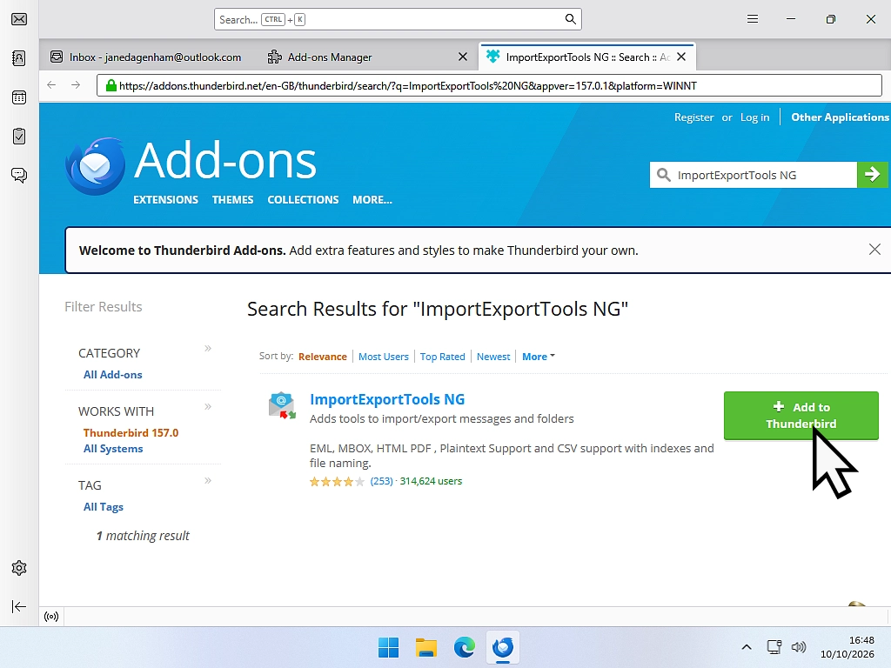Go back with the browser back arrow
Screen dimensions: 891x668
point(51,85)
